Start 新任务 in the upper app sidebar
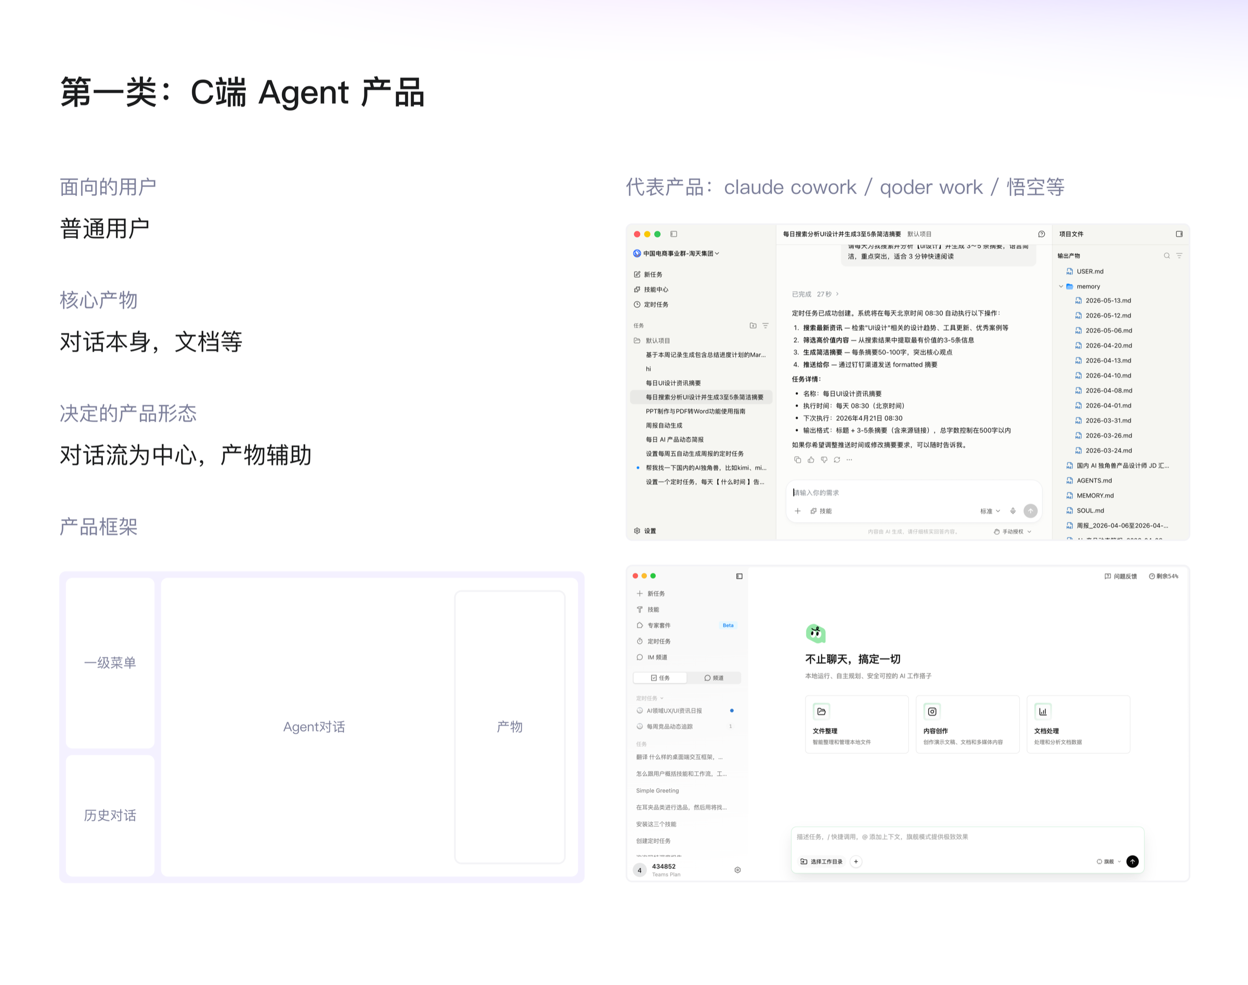 pyautogui.click(x=648, y=275)
